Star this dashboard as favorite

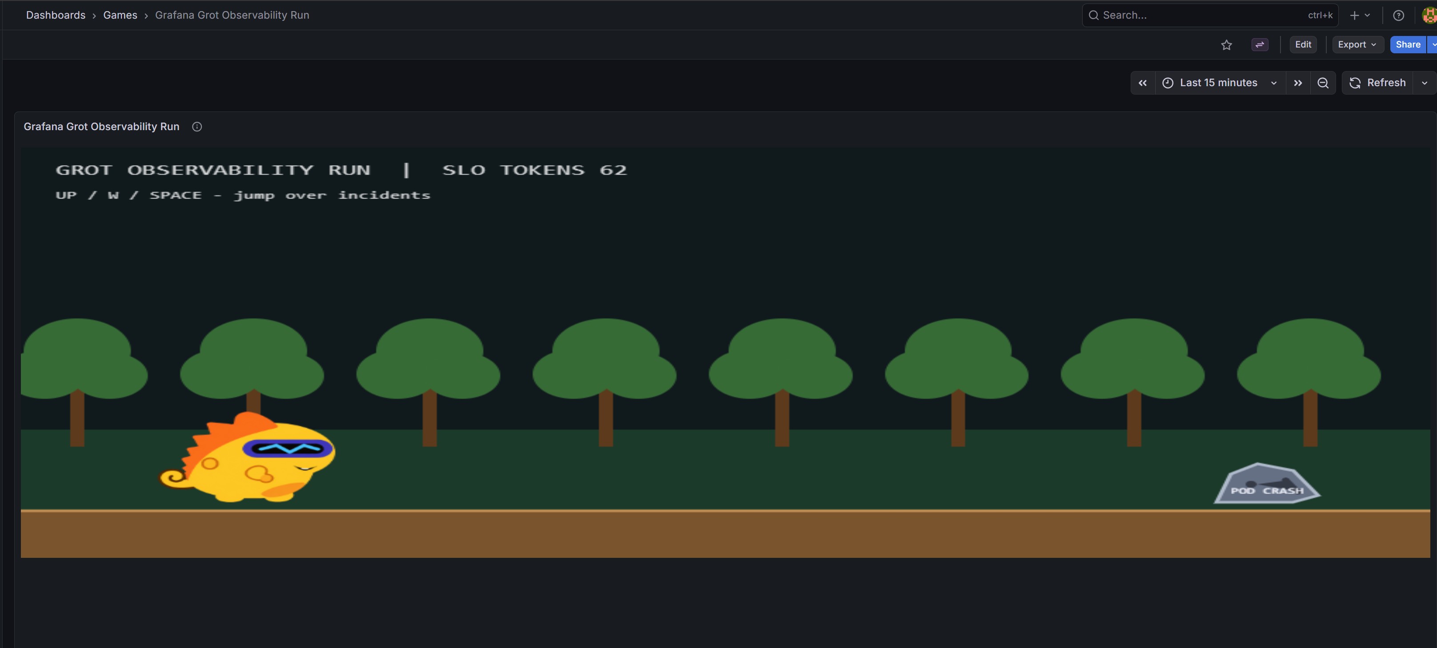coord(1226,44)
